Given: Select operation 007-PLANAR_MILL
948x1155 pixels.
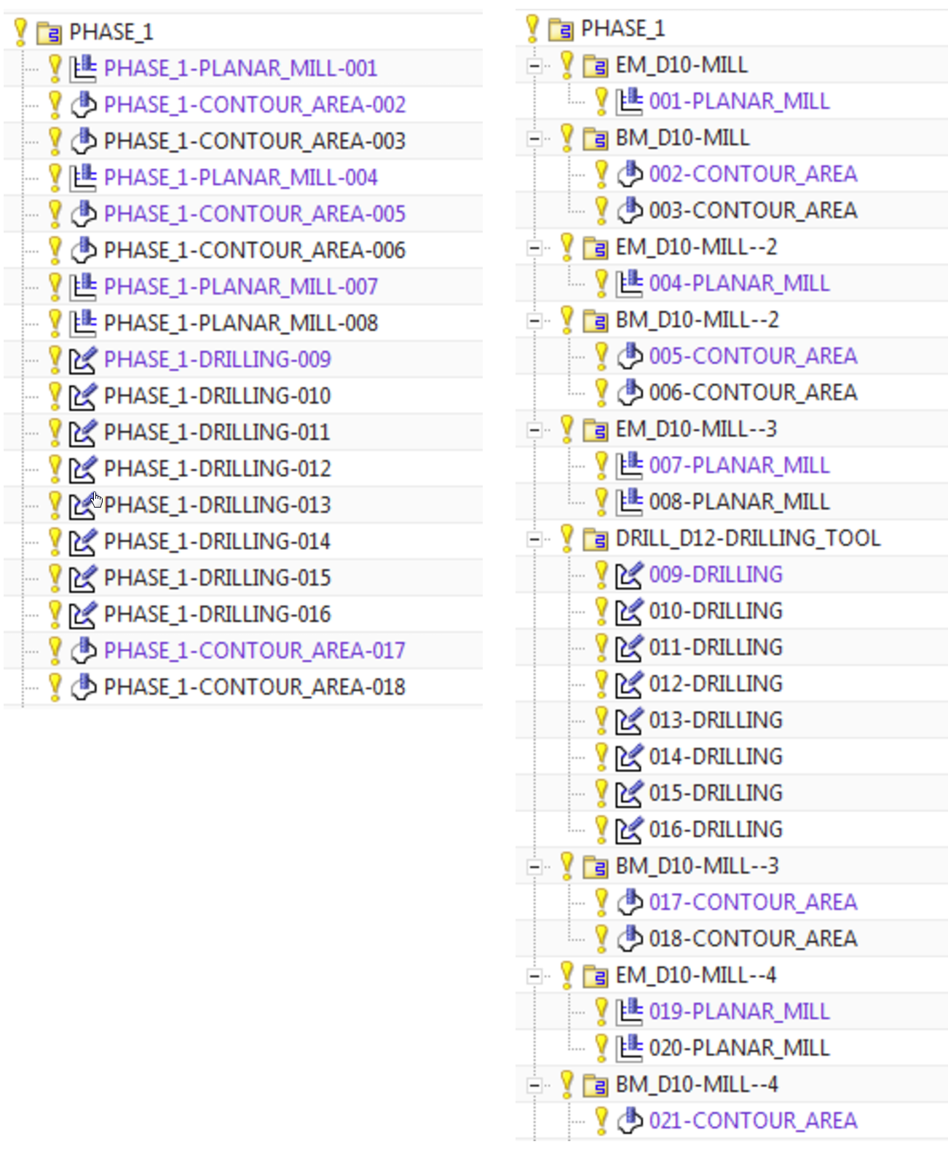Looking at the screenshot, I should [x=739, y=465].
